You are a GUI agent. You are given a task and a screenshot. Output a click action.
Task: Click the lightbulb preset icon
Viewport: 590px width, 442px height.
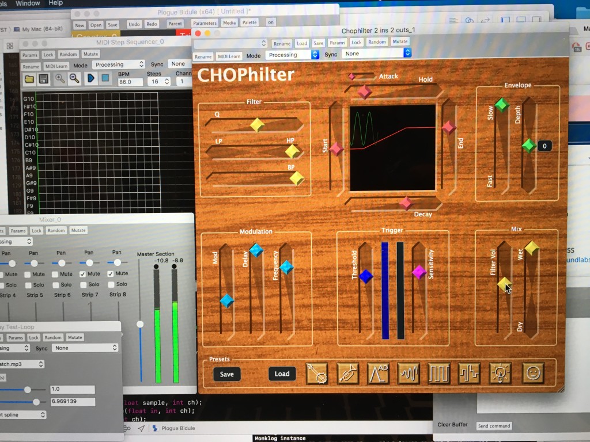[x=500, y=374]
